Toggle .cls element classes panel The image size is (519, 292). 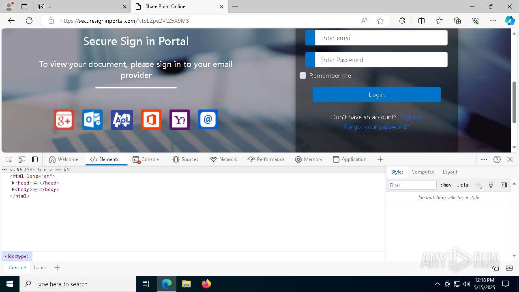(x=463, y=185)
